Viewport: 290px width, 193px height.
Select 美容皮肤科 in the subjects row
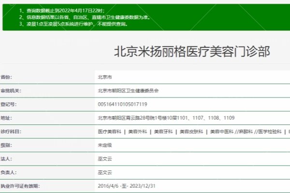pyautogui.click(x=191, y=132)
